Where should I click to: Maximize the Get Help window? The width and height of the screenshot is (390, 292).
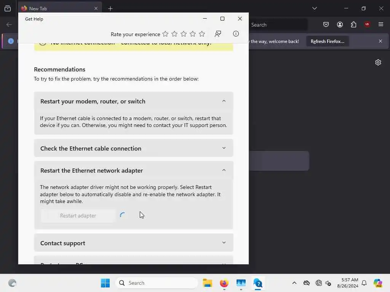tap(222, 19)
